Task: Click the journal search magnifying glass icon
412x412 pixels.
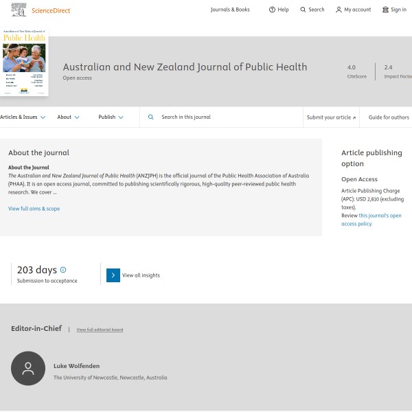Action: (x=151, y=117)
